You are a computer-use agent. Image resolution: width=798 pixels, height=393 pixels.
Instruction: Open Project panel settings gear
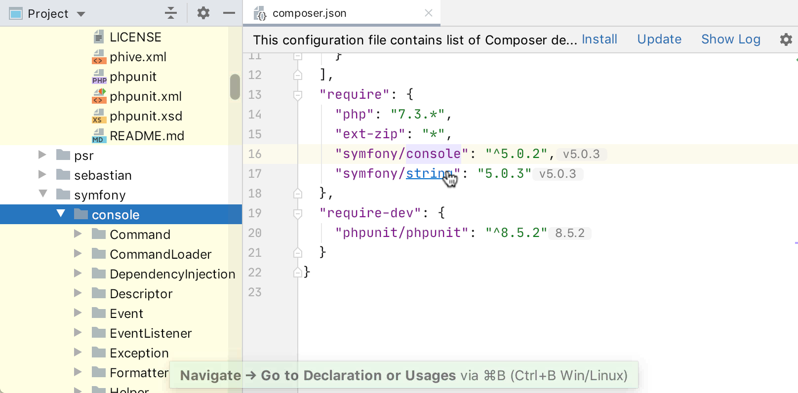point(203,13)
